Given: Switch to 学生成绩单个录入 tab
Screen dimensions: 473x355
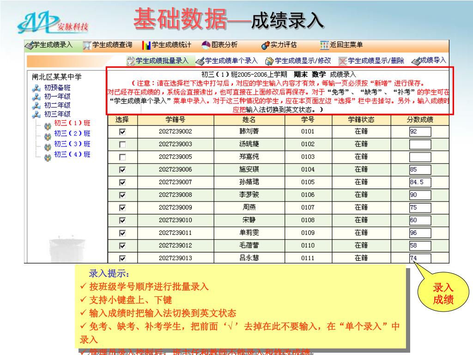Looking at the screenshot, I should 231,61.
